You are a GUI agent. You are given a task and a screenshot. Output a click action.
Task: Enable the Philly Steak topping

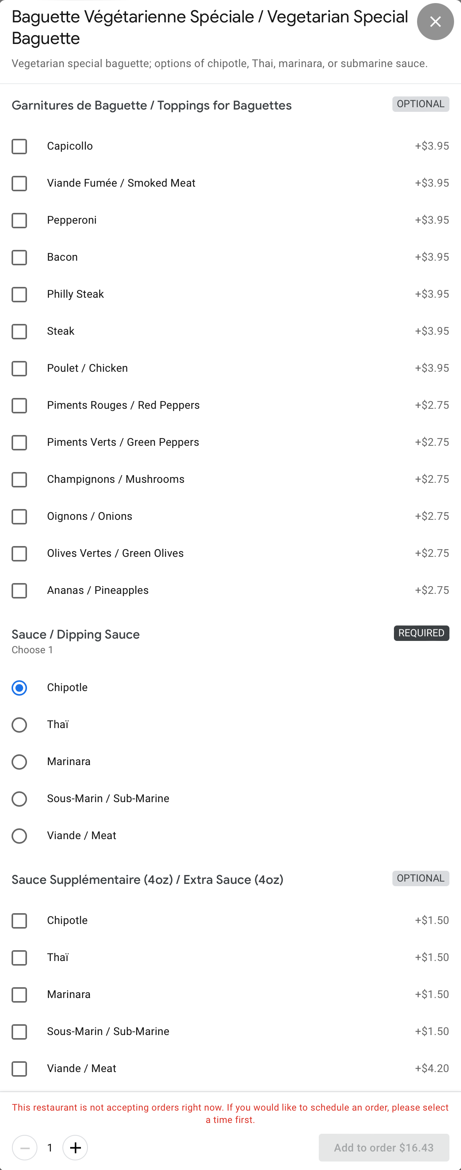[x=19, y=294]
